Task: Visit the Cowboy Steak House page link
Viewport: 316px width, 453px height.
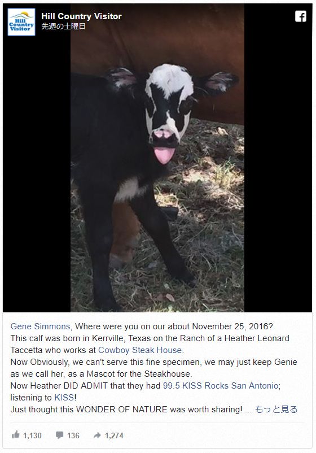Action: click(x=140, y=350)
